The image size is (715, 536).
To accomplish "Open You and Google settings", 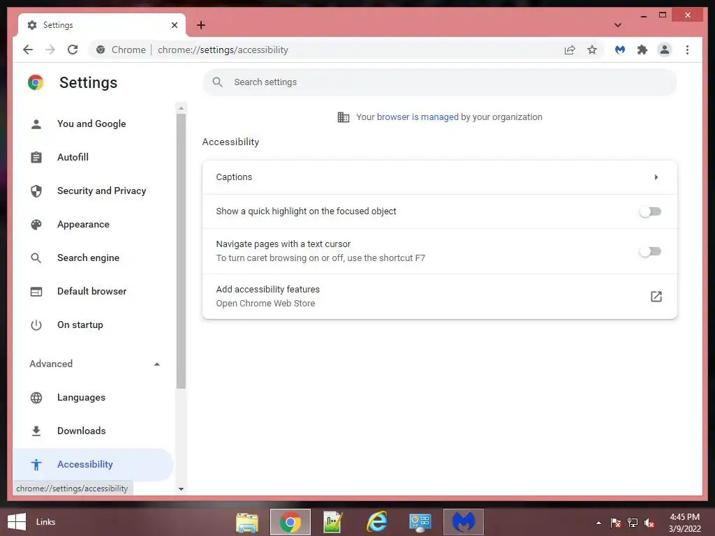I will pyautogui.click(x=94, y=124).
